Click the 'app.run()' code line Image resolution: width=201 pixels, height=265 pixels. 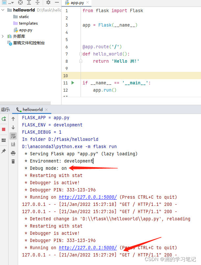click(105, 90)
